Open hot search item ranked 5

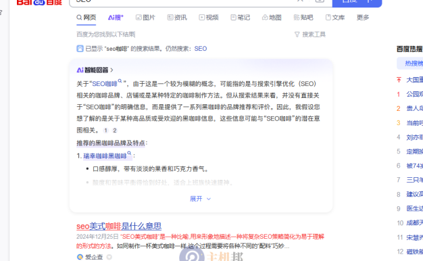414,151
